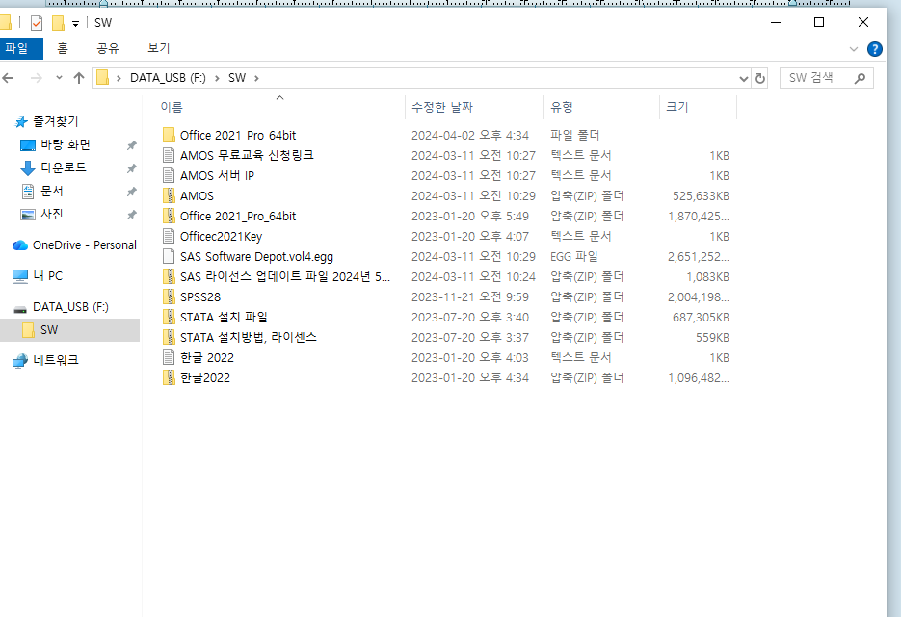Click the pin icon next to 바탕 화면
The width and height of the screenshot is (901, 617).
132,145
